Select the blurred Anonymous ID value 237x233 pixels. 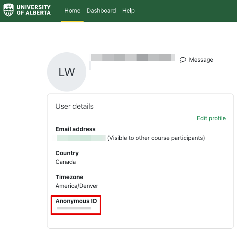(74, 208)
